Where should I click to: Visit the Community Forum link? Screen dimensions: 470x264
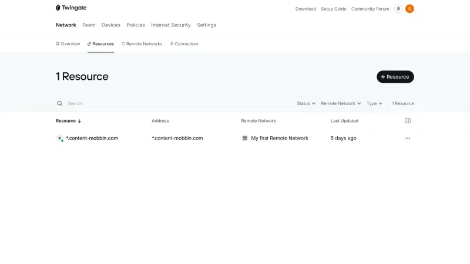click(x=370, y=9)
